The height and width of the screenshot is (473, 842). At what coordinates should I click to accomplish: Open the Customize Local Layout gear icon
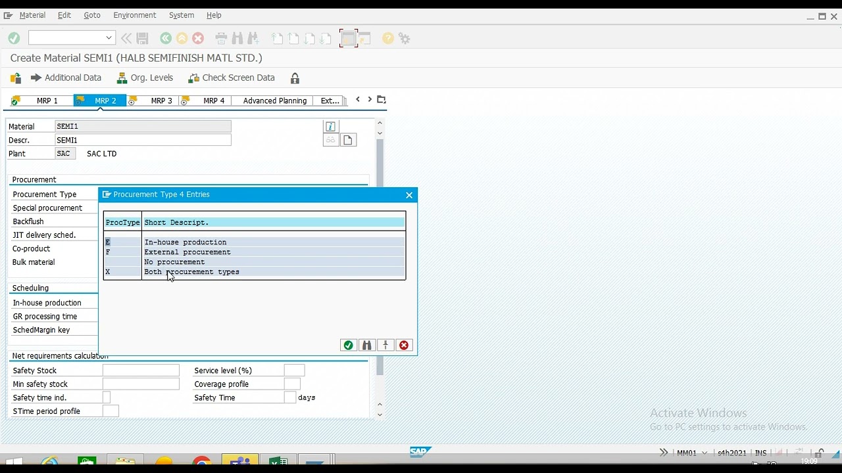[x=405, y=39]
